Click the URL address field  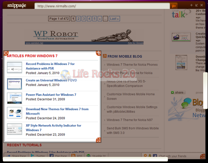(x=102, y=6)
